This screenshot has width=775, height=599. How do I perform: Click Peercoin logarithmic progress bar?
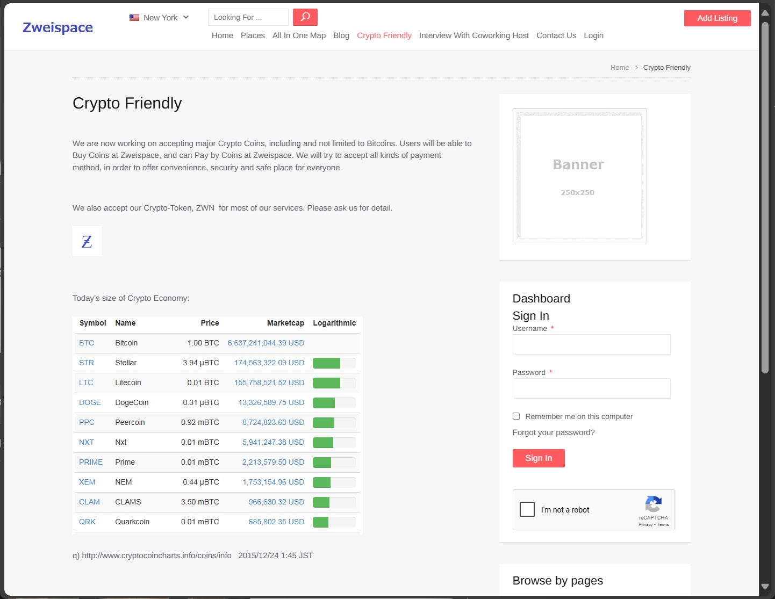tap(334, 423)
